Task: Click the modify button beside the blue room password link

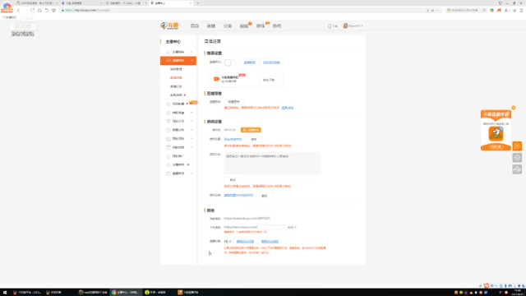Action: point(265,196)
